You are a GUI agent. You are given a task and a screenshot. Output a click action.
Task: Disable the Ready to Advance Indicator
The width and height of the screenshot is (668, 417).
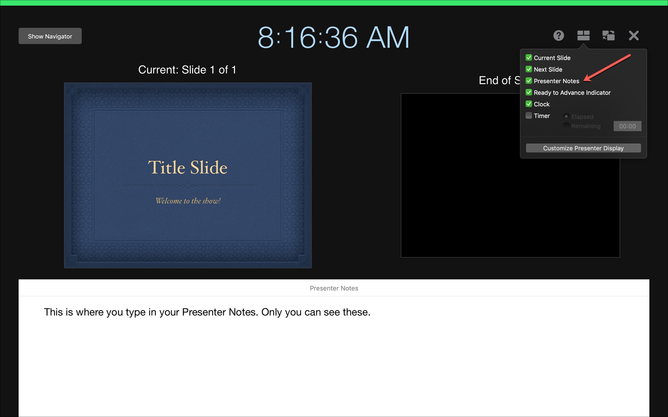click(x=529, y=92)
